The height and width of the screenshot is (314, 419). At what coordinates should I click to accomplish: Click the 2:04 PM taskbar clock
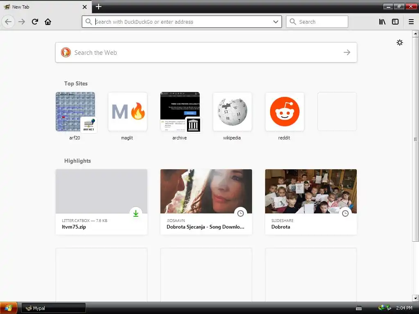404,308
